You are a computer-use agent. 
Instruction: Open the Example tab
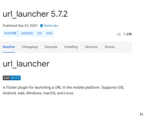pos(51,47)
